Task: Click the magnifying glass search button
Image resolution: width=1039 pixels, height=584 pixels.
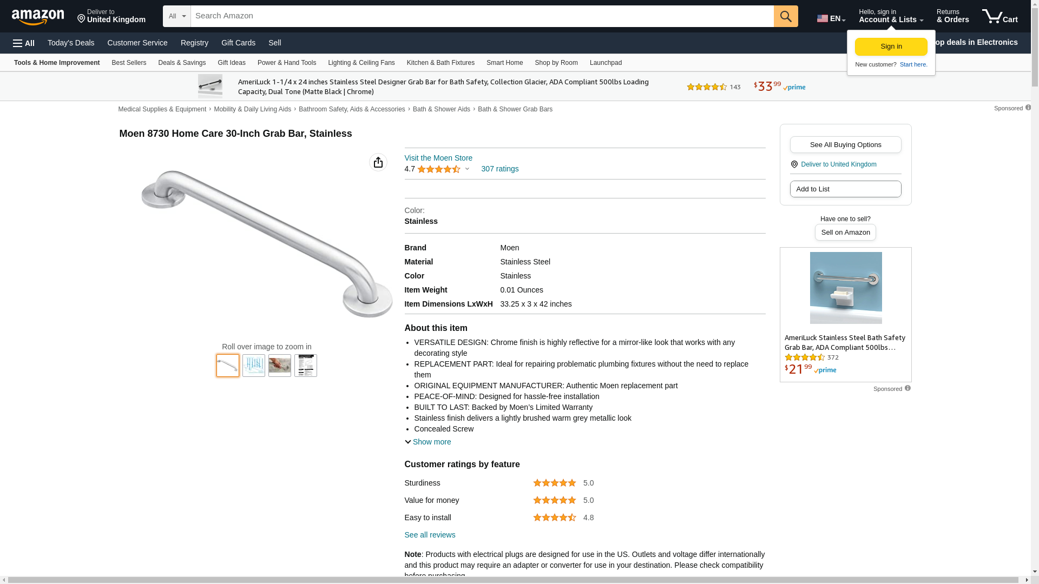Action: pos(786,16)
